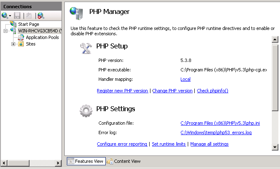Switch to the Content View tab
Screen dimensions: 280x169
point(124,161)
